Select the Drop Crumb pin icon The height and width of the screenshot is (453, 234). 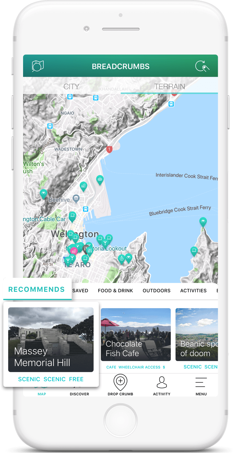[120, 382]
